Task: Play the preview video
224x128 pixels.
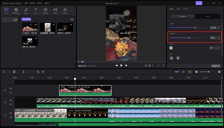Action: [x=122, y=65]
